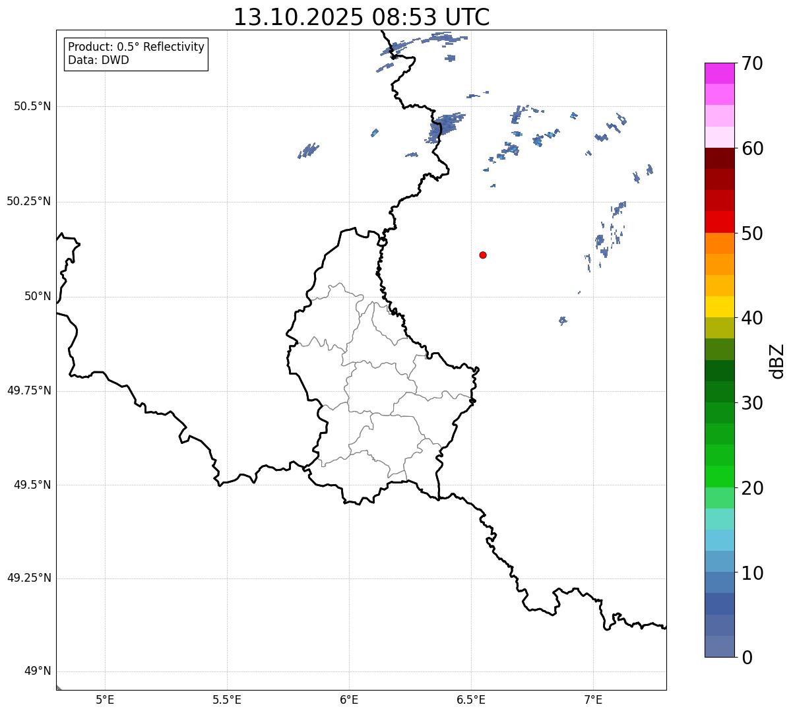Viewport: 793px width, 713px height.
Task: Click the 49.75°N latitude label
Action: pos(28,390)
